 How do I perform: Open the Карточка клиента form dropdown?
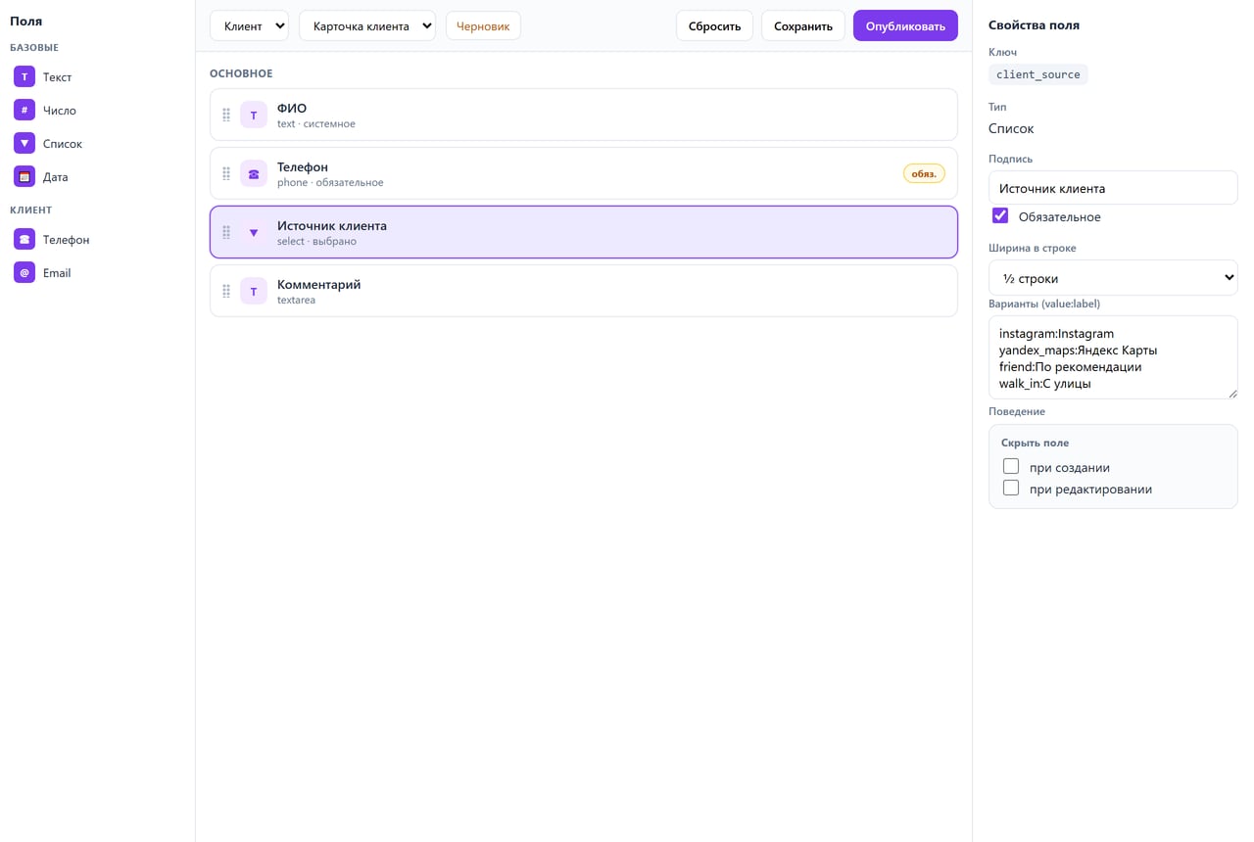(367, 26)
